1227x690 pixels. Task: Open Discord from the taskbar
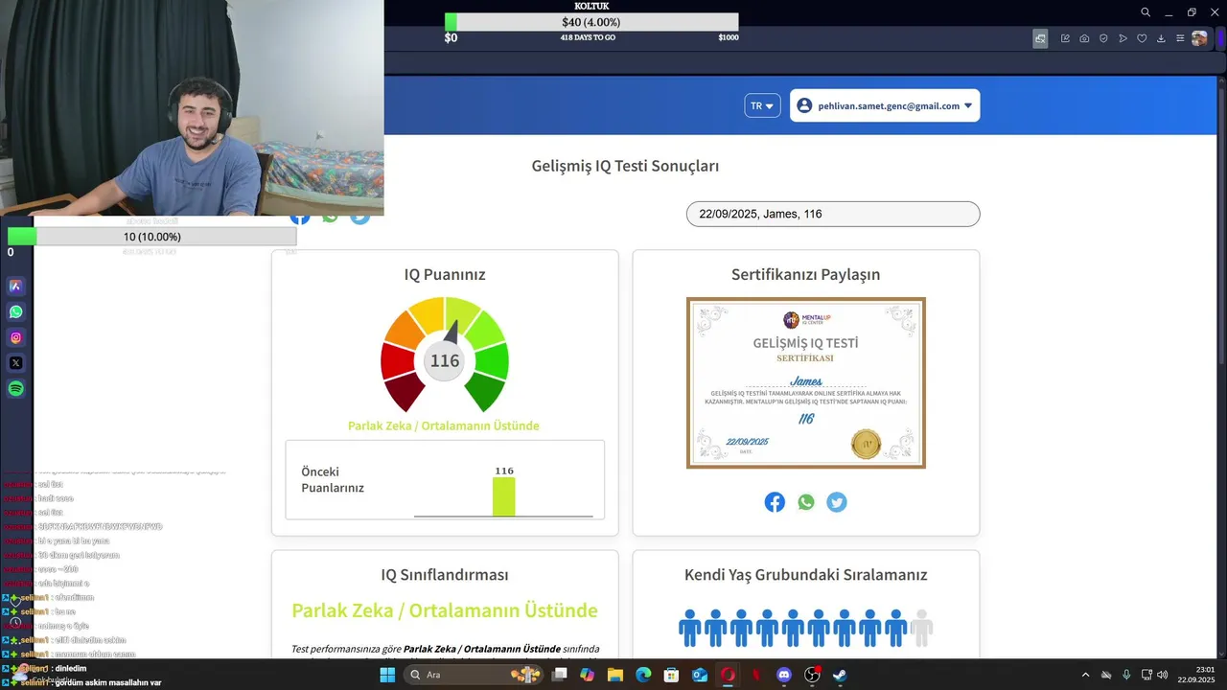[784, 675]
